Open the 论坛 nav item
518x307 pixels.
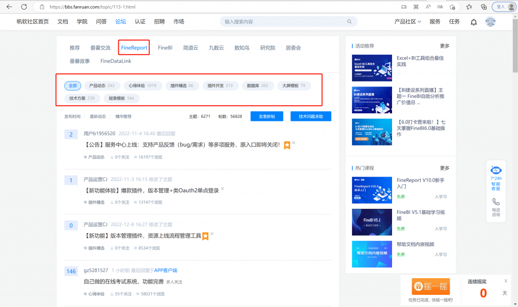(120, 21)
